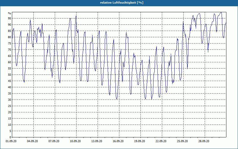Click the y-axis value 45

10,81
